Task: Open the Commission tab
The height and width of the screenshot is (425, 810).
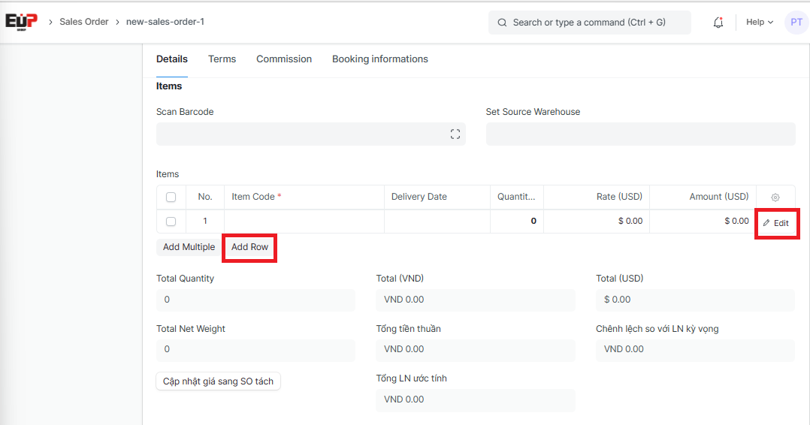Action: [x=284, y=59]
